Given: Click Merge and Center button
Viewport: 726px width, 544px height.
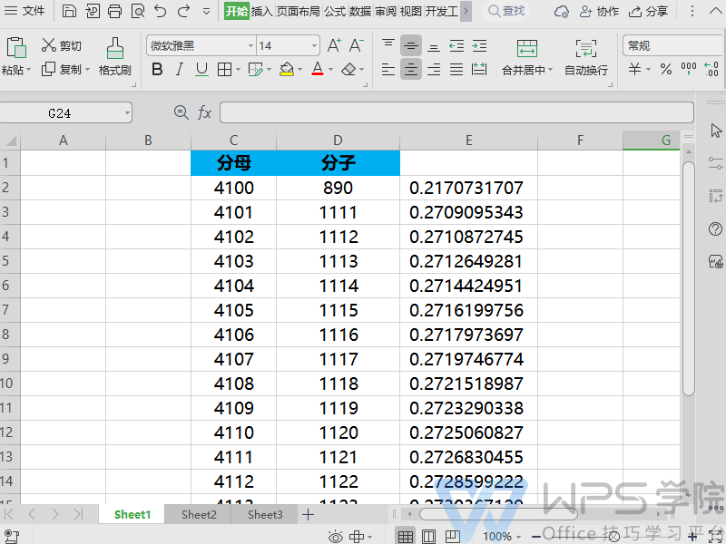Looking at the screenshot, I should [x=527, y=56].
